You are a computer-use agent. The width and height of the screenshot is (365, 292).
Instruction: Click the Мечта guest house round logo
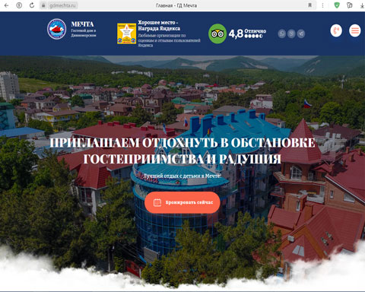pos(57,29)
